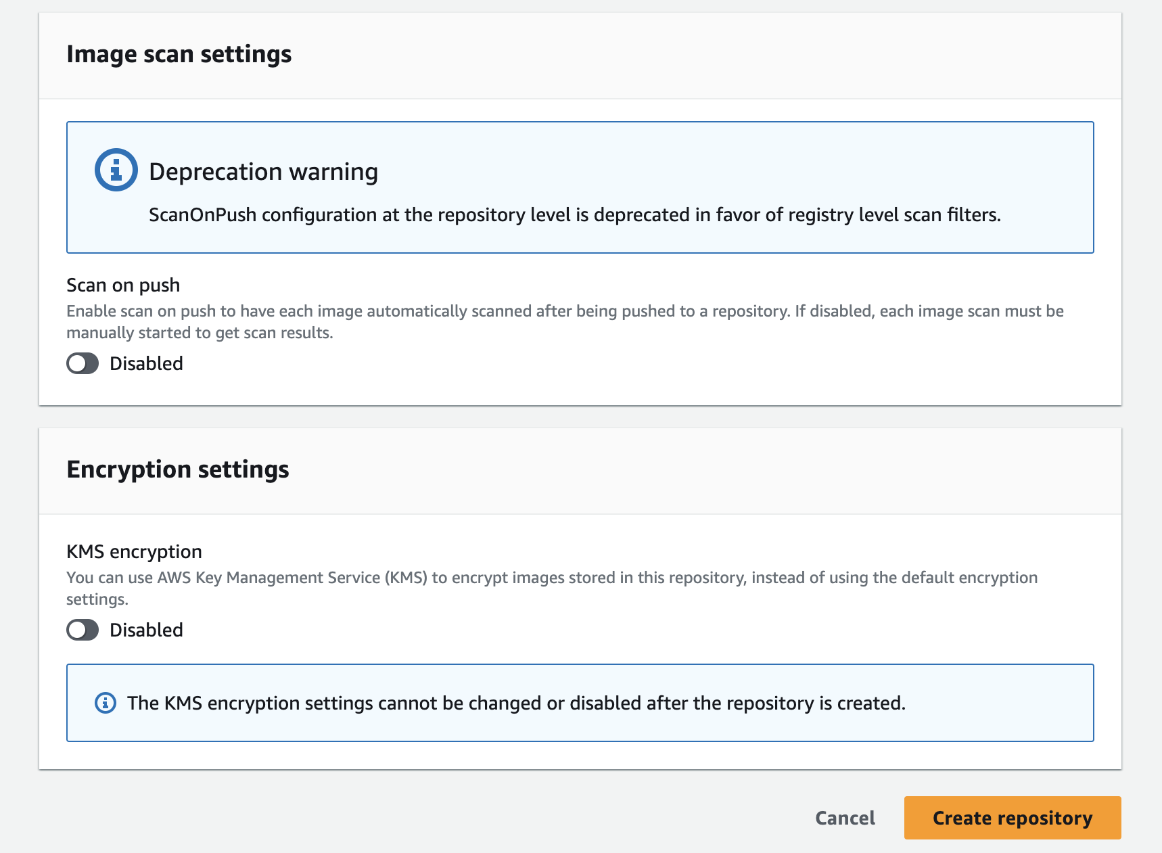
Task: Click the Deprecation warning info icon
Action: (116, 170)
